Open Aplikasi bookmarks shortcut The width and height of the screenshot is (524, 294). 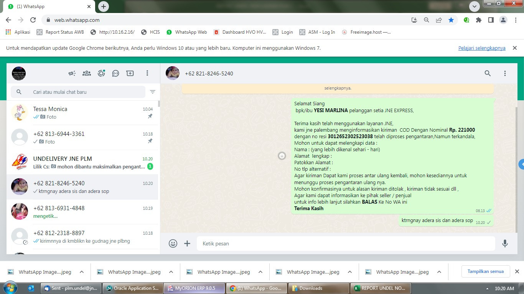pyautogui.click(x=18, y=32)
